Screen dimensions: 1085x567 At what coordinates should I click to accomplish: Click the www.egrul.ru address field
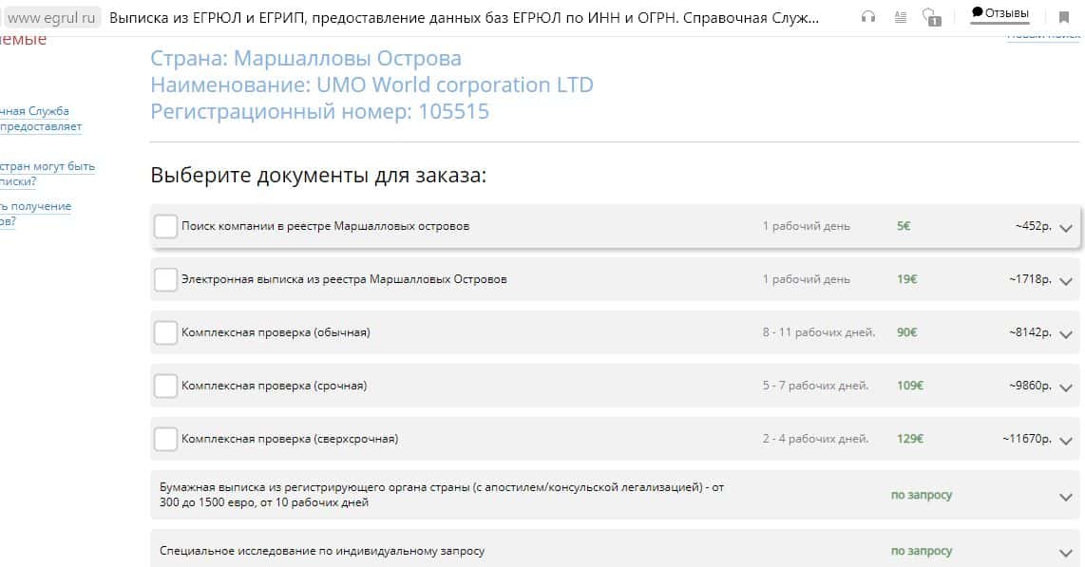coord(52,18)
